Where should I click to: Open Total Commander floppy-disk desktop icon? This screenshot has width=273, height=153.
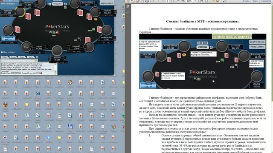click(x=70, y=127)
